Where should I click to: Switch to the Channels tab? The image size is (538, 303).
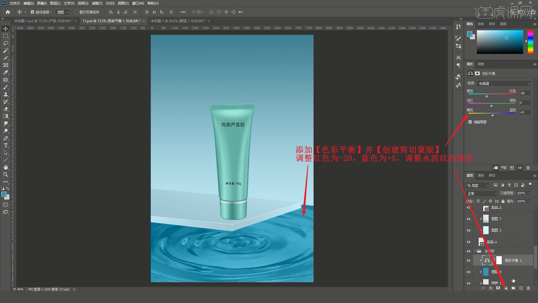(481, 175)
